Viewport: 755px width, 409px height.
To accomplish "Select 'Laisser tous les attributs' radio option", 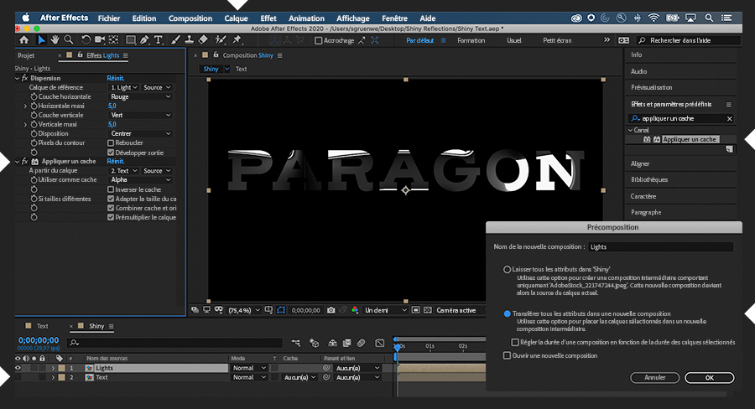I will [507, 270].
